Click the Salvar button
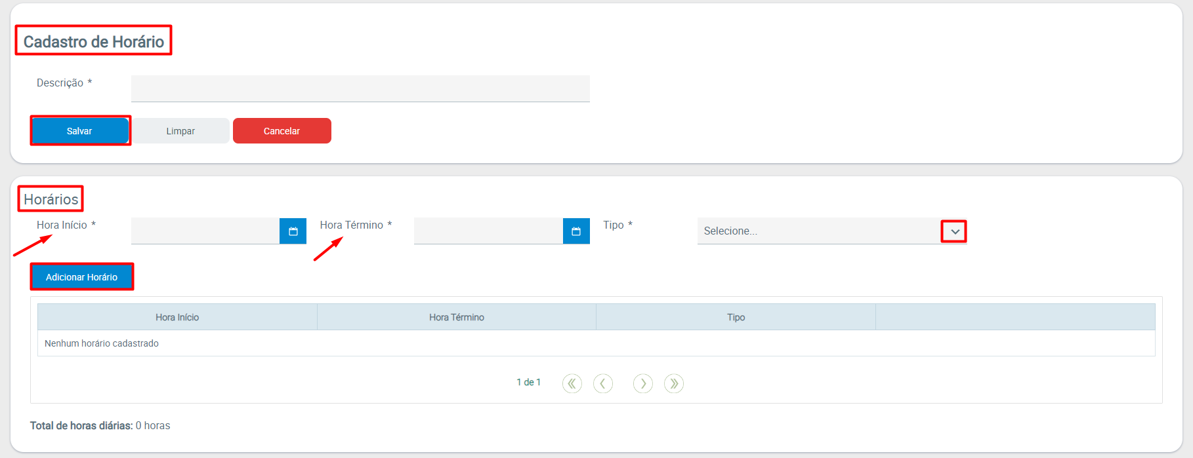Screen dimensions: 1193x458 pyautogui.click(x=79, y=131)
